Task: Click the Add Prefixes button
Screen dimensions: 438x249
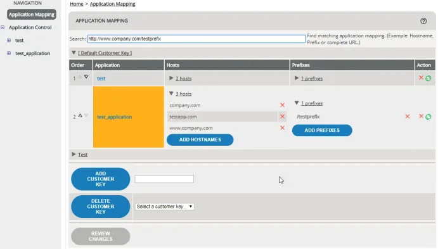Action: [x=322, y=131]
